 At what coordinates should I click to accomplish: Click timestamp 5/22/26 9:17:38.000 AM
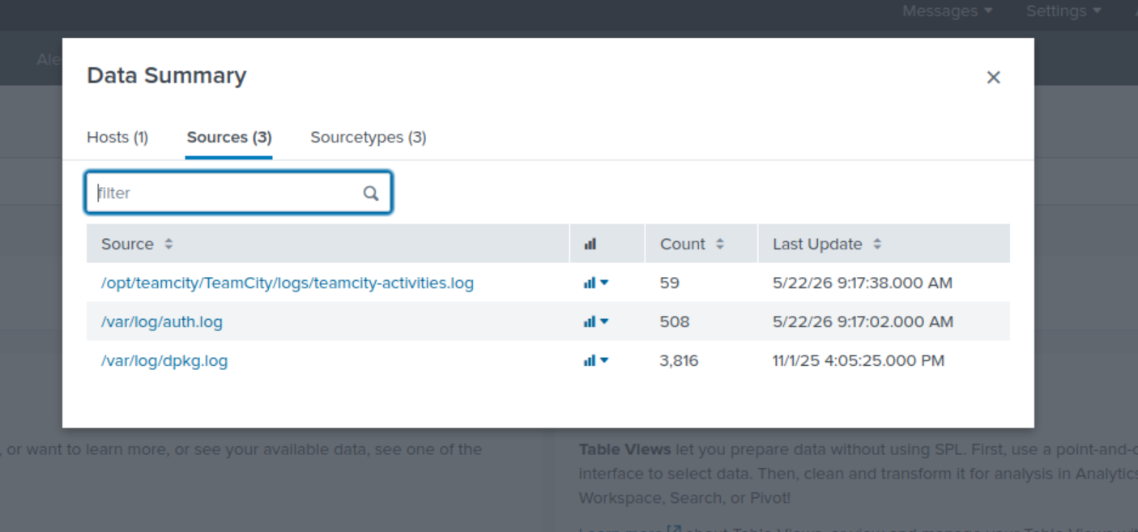[x=863, y=283]
